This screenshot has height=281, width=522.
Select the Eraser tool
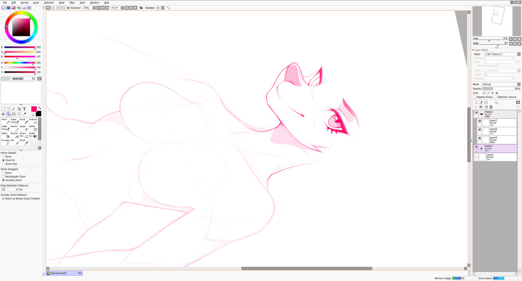24,128
